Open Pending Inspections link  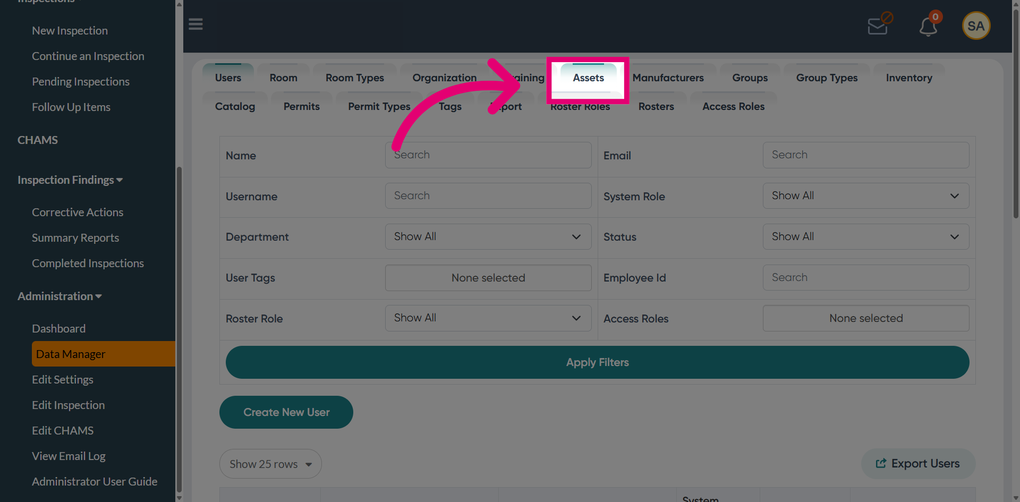click(81, 82)
